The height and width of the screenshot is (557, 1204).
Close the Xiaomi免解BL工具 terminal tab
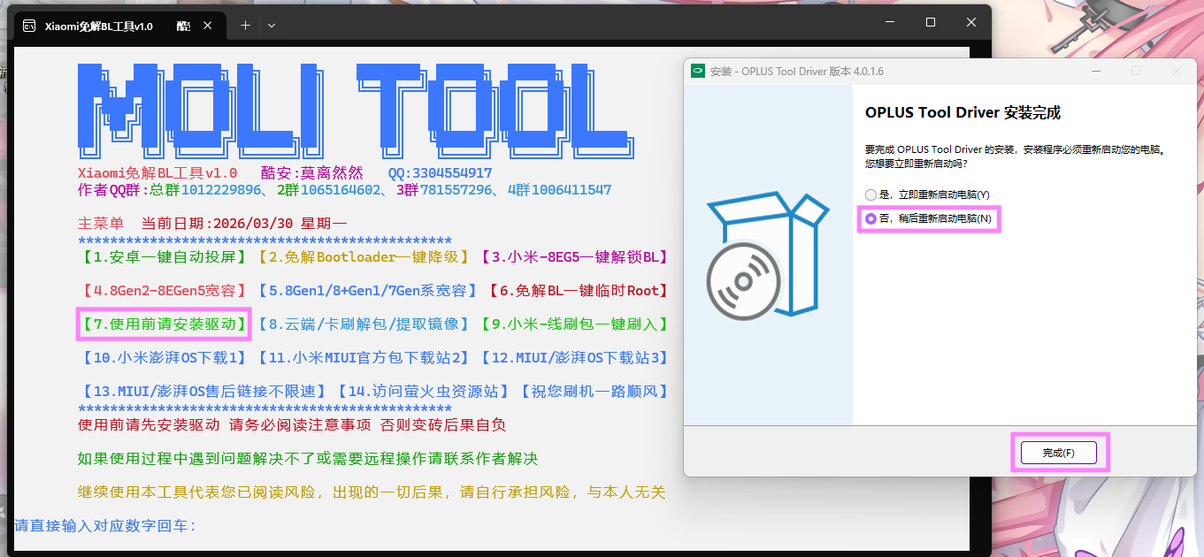point(209,26)
